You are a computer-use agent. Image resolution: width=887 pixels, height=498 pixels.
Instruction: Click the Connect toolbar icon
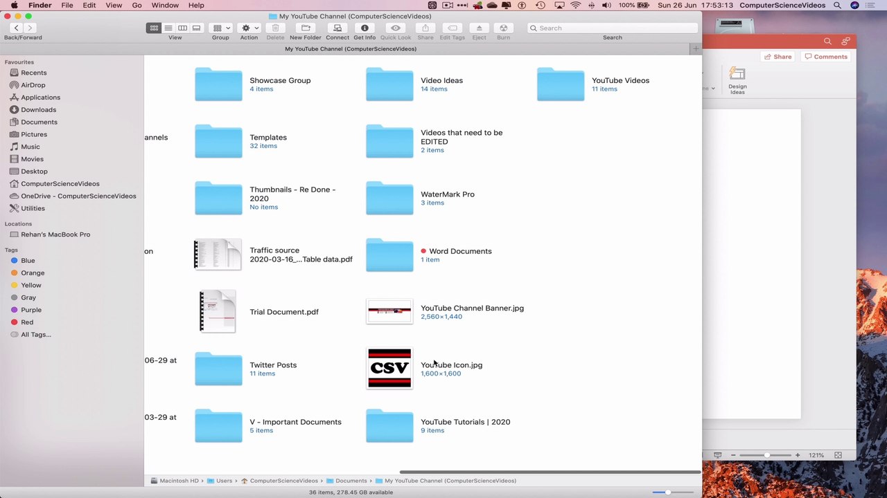[x=337, y=28]
